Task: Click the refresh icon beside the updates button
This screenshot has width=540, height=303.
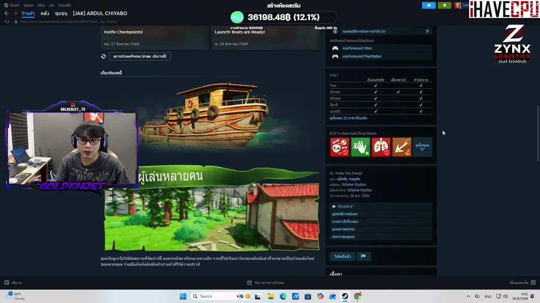Action: pyautogui.click(x=103, y=56)
